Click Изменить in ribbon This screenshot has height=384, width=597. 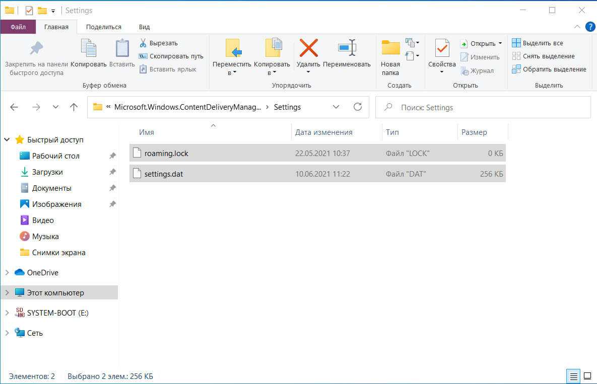point(480,57)
